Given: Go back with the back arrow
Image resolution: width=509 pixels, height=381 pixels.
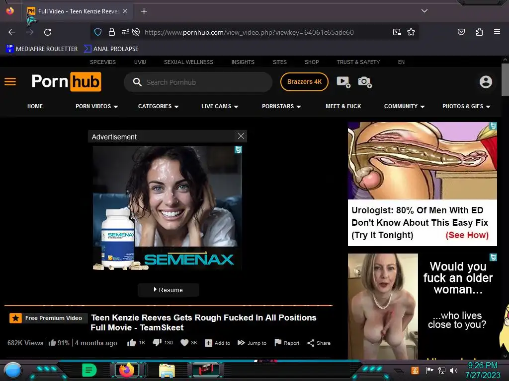Looking at the screenshot, I should (12, 32).
